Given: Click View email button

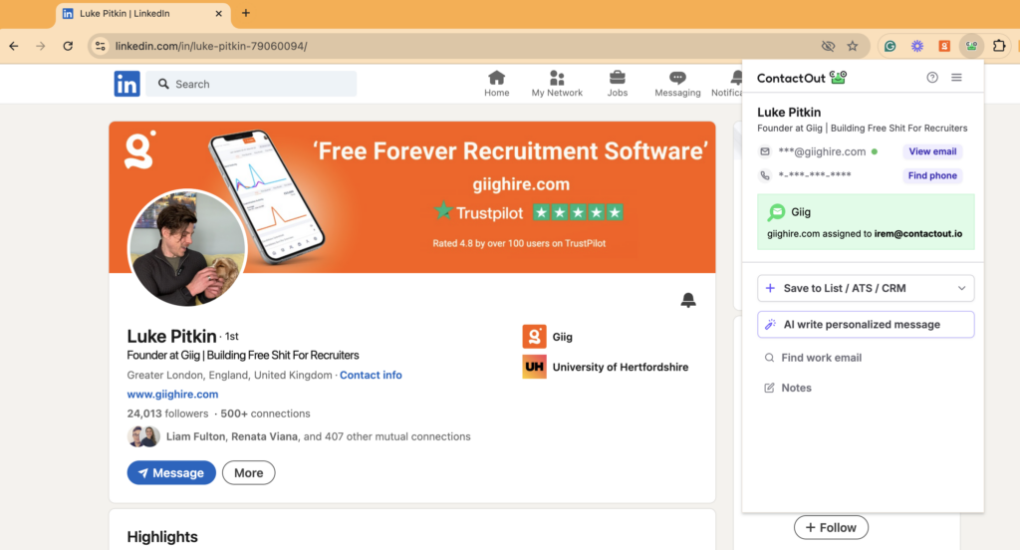Looking at the screenshot, I should [x=932, y=151].
